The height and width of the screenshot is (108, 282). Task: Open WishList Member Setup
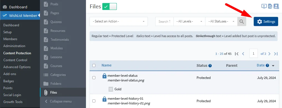[7, 32]
